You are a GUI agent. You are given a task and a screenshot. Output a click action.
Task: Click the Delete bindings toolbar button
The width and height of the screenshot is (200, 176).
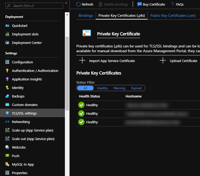(x=113, y=4)
